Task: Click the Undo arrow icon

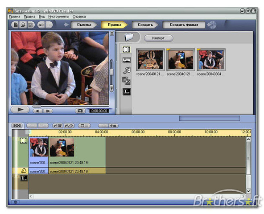Action: tap(41, 25)
